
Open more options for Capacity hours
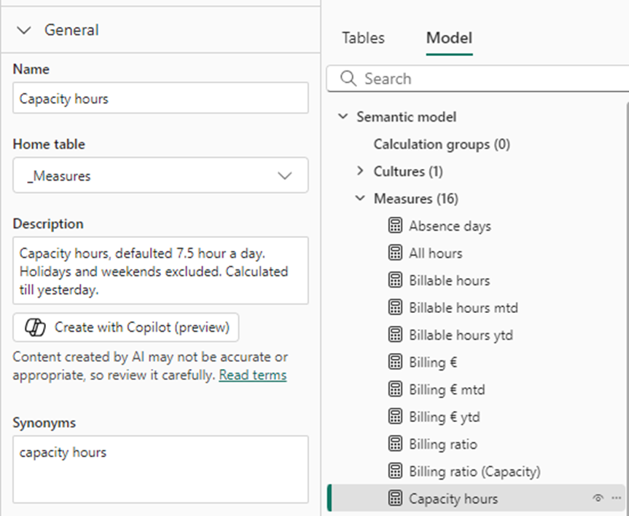tap(617, 499)
